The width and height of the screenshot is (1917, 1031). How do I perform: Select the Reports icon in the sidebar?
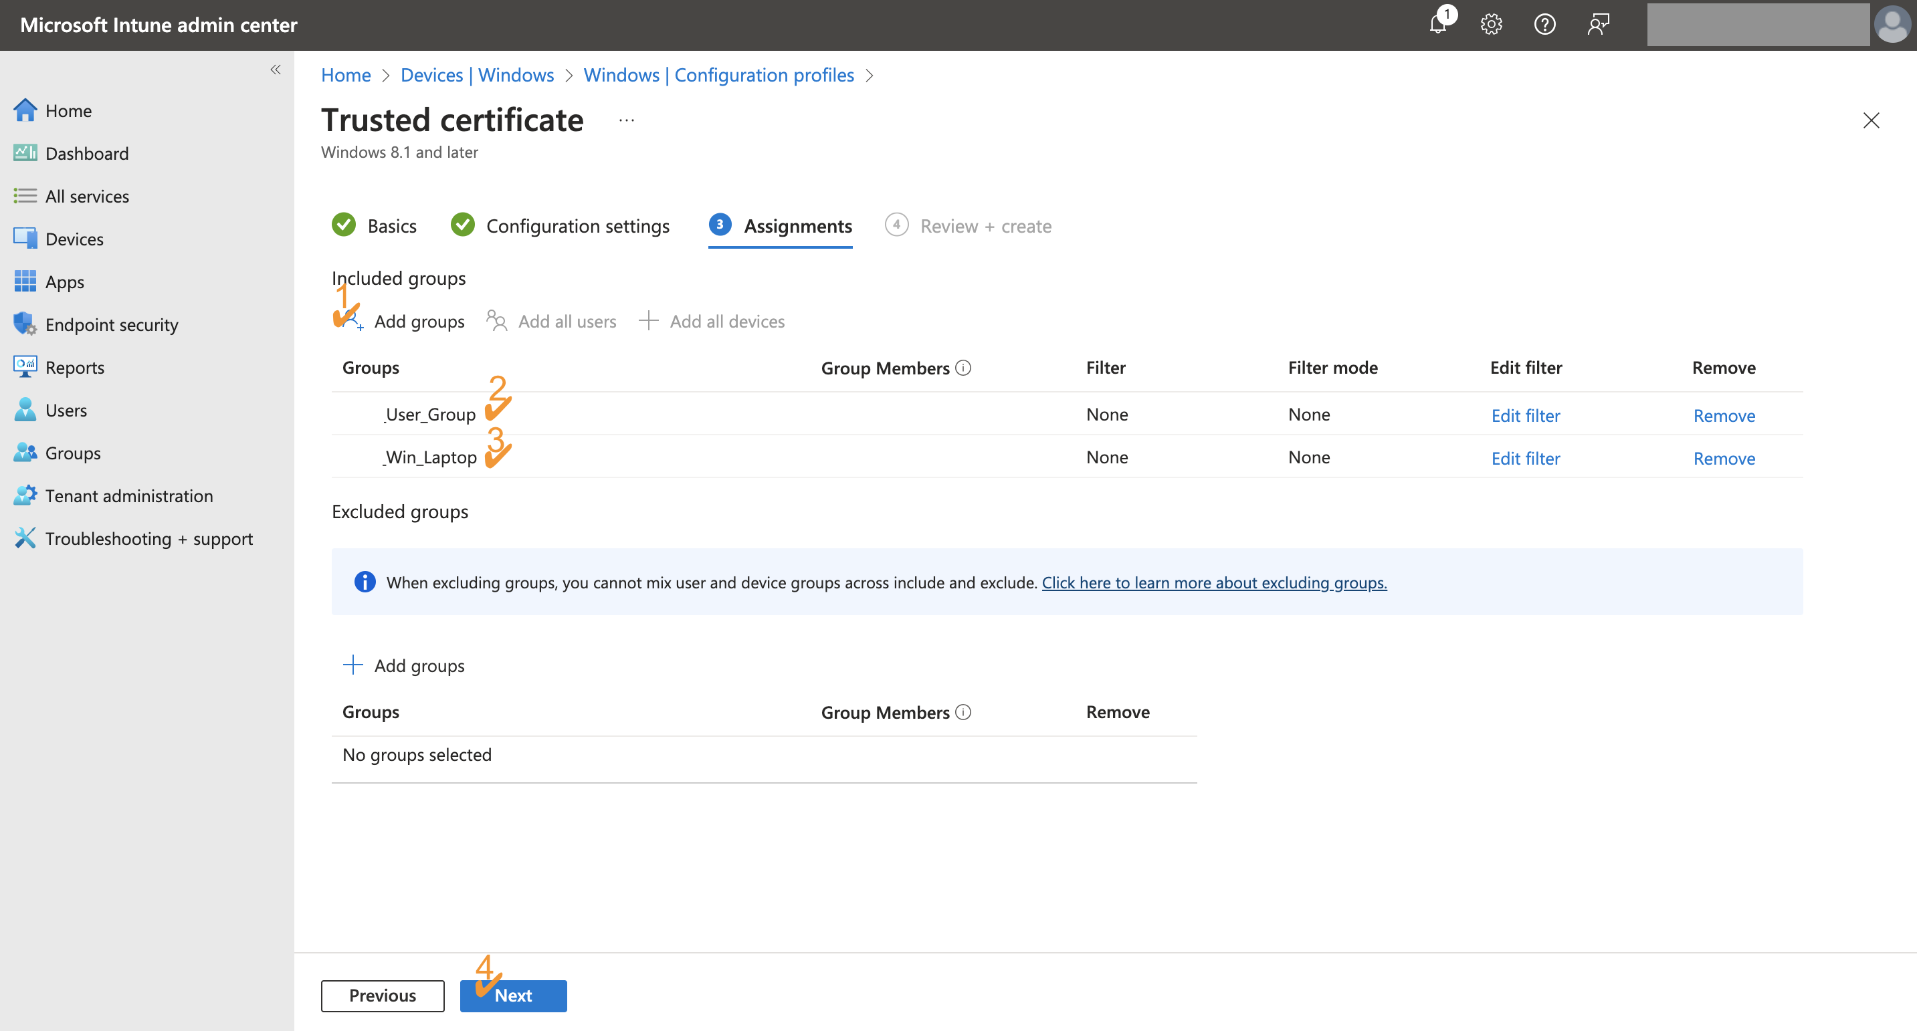pos(25,366)
